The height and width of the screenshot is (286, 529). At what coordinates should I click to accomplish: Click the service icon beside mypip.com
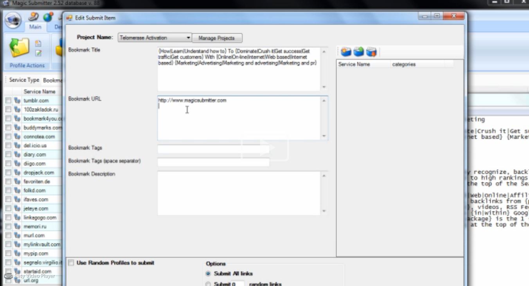point(17,253)
